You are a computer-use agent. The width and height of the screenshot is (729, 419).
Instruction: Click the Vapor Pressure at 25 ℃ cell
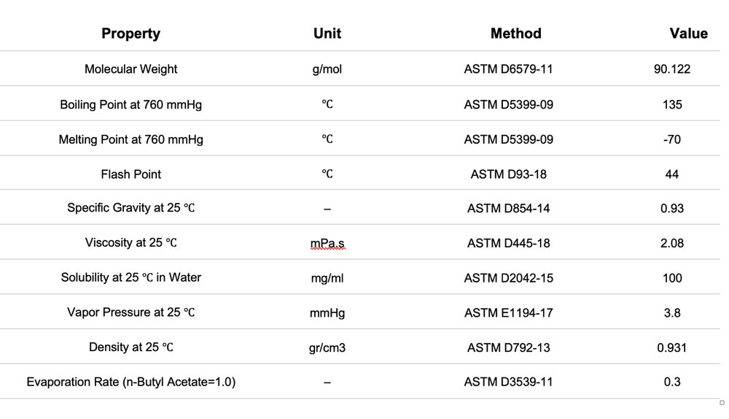click(130, 312)
